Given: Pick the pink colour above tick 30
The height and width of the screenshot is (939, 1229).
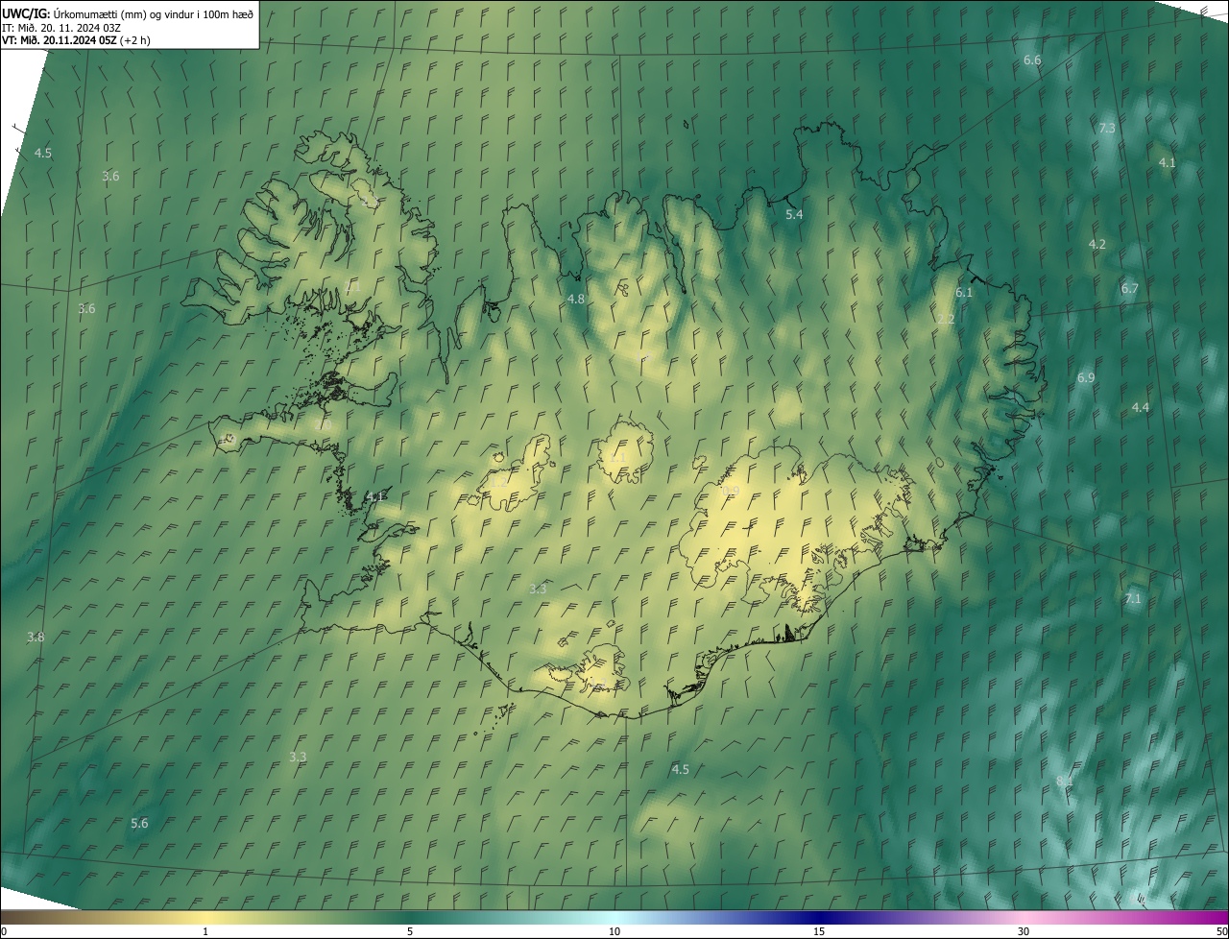Looking at the screenshot, I should (1024, 917).
